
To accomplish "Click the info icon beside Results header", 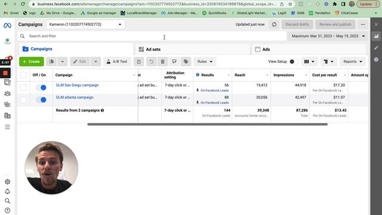I will pyautogui.click(x=198, y=75).
